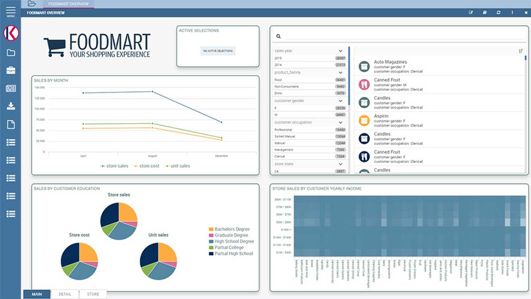Toggle the store cost legend series
Viewport: 531px width, 299px height.
click(x=146, y=166)
